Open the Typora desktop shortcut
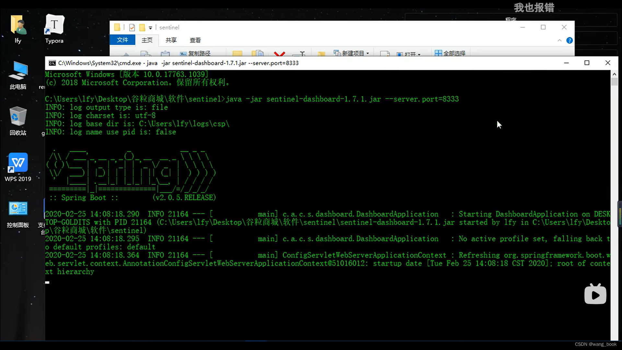This screenshot has height=350, width=622. [x=54, y=25]
